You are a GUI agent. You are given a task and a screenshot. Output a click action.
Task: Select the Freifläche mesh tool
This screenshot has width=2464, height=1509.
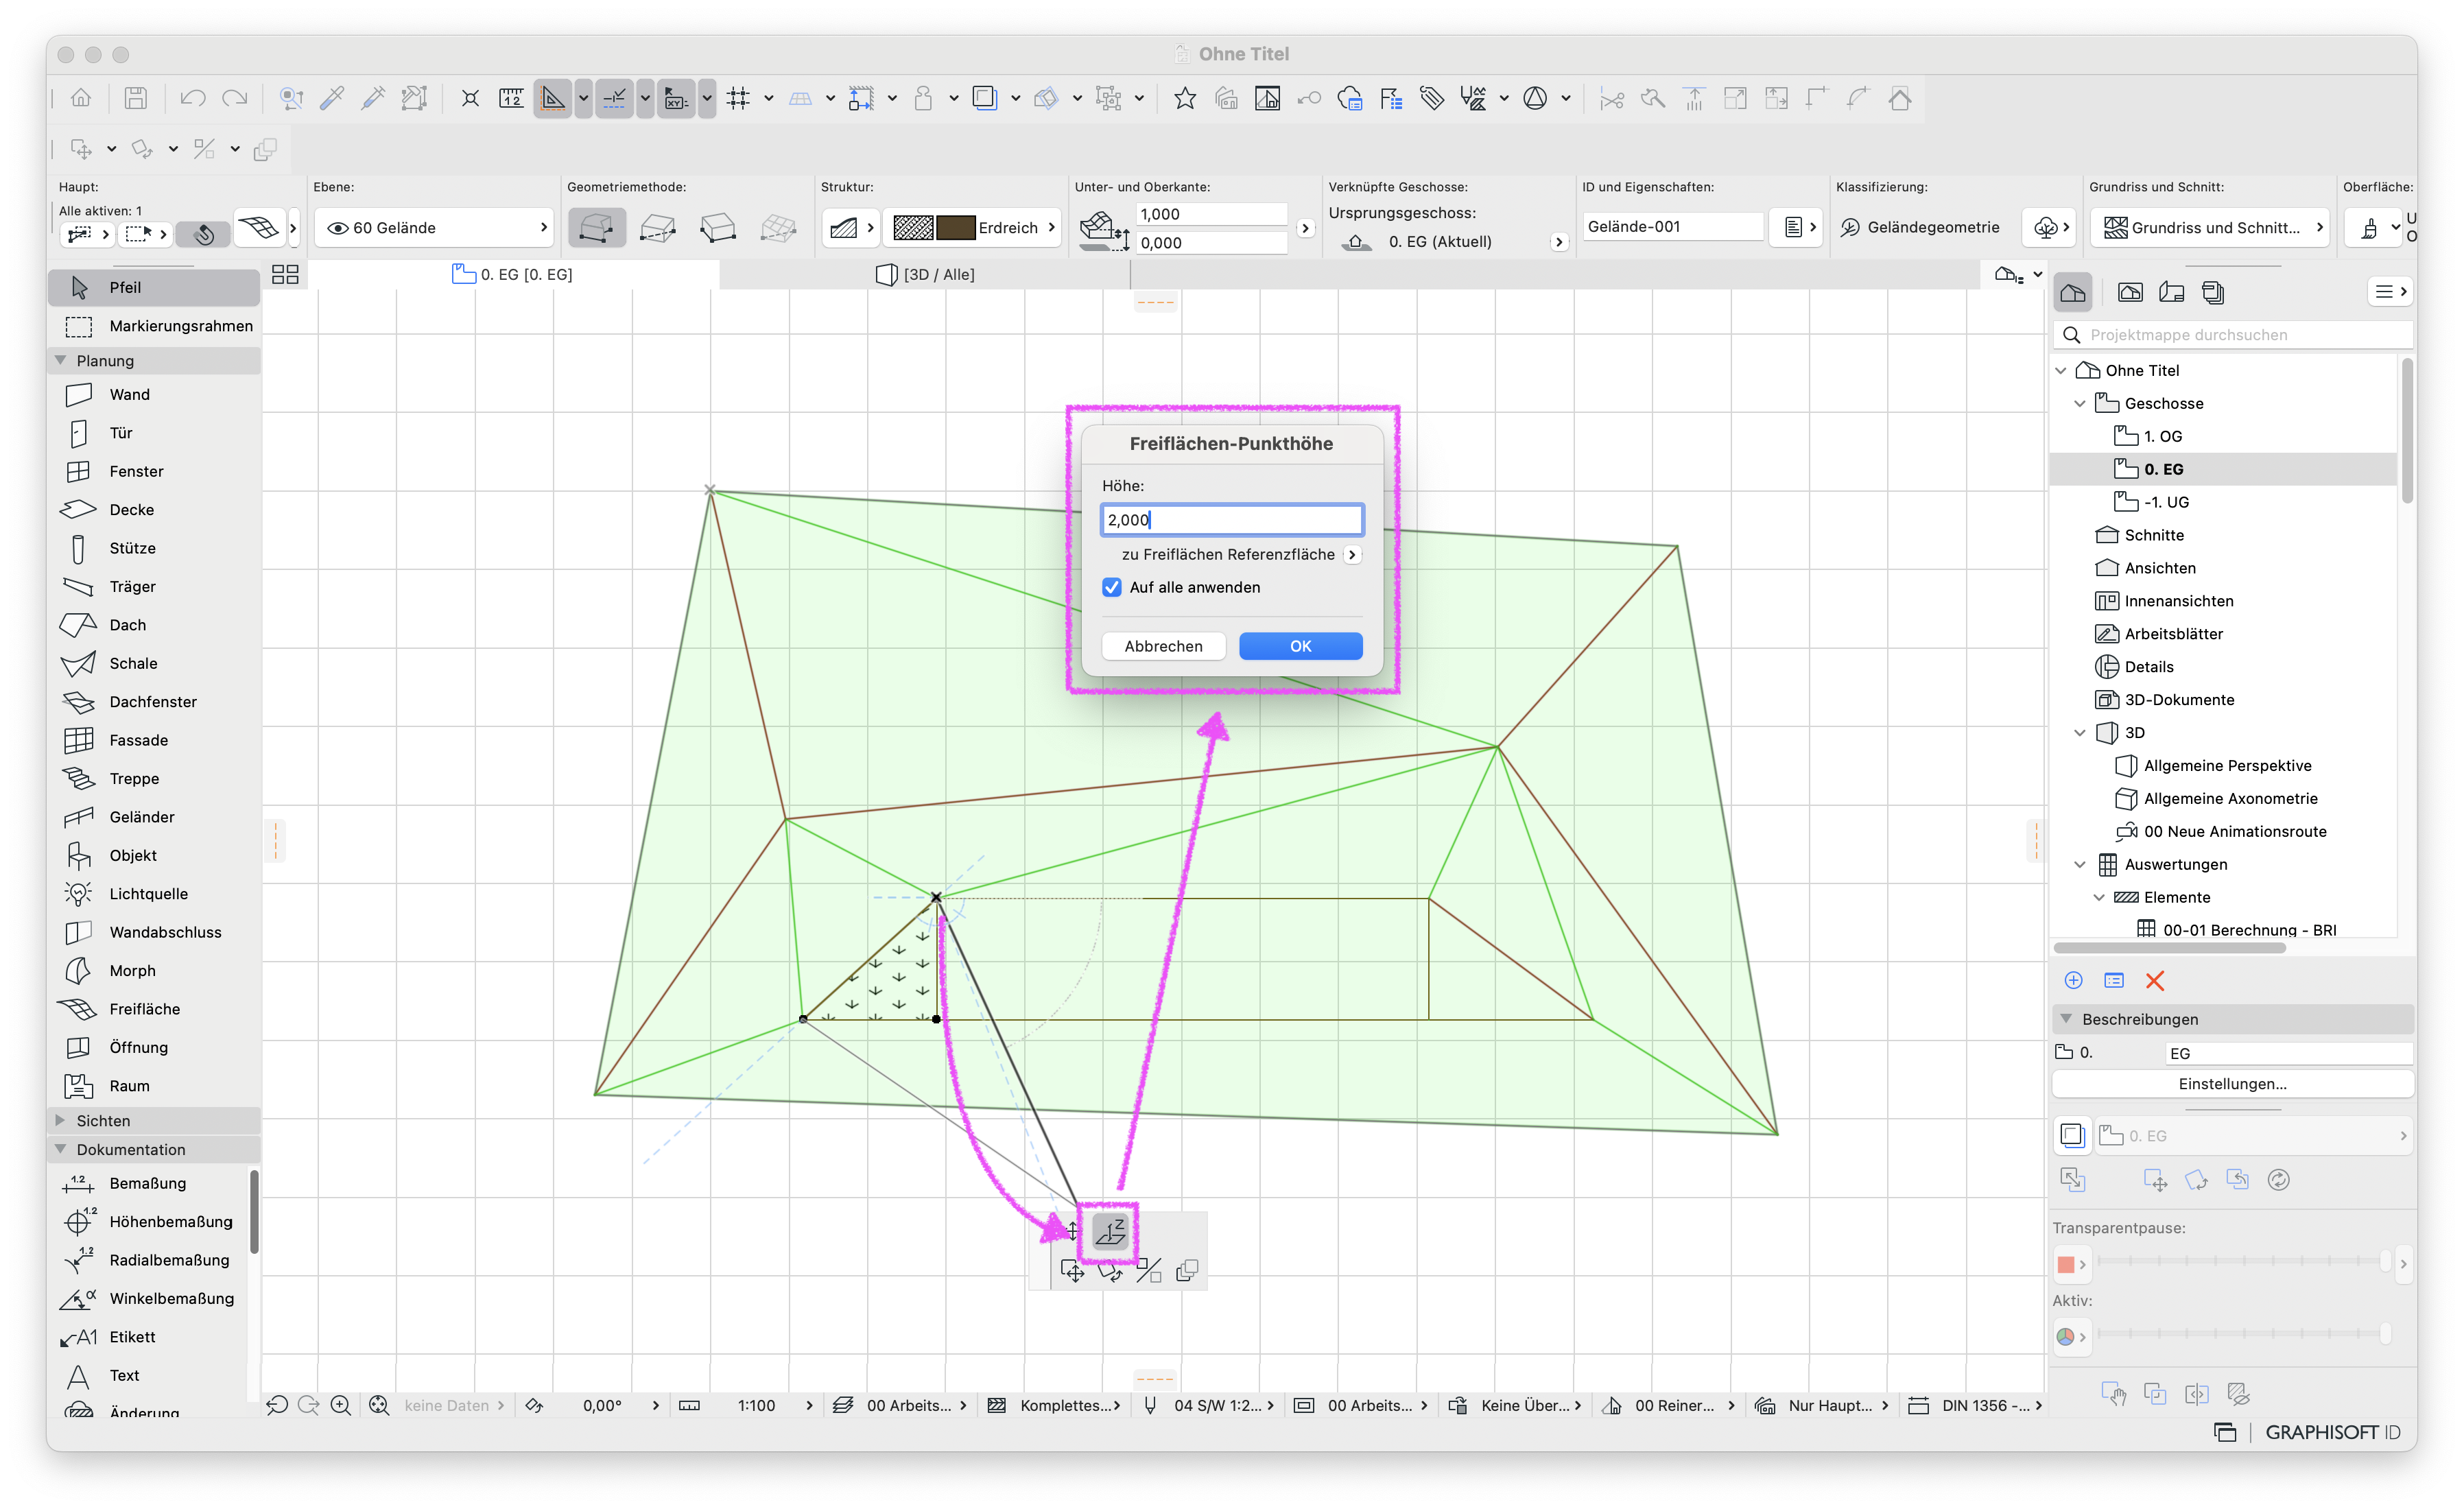pos(155,1009)
